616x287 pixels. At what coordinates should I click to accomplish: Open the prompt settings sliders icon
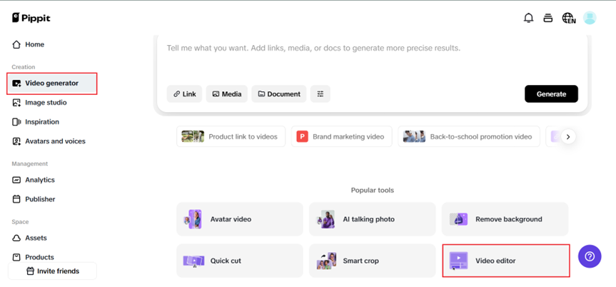pyautogui.click(x=320, y=94)
